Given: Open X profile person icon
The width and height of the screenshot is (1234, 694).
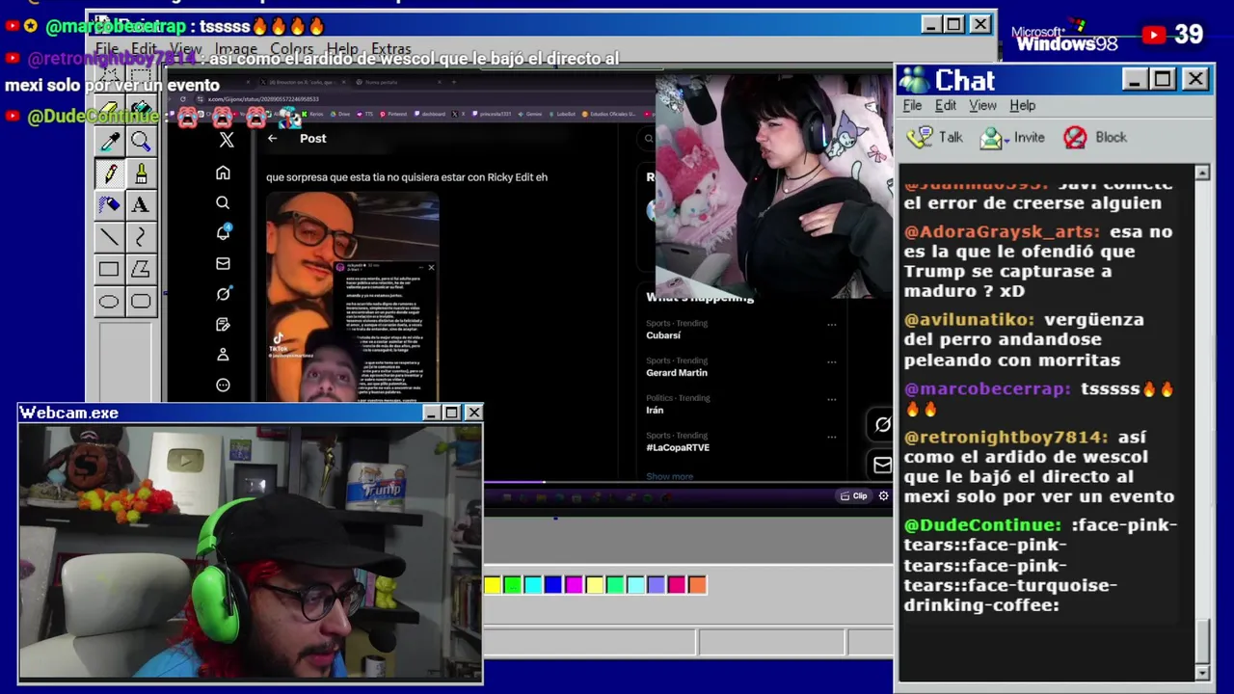Looking at the screenshot, I should [223, 355].
